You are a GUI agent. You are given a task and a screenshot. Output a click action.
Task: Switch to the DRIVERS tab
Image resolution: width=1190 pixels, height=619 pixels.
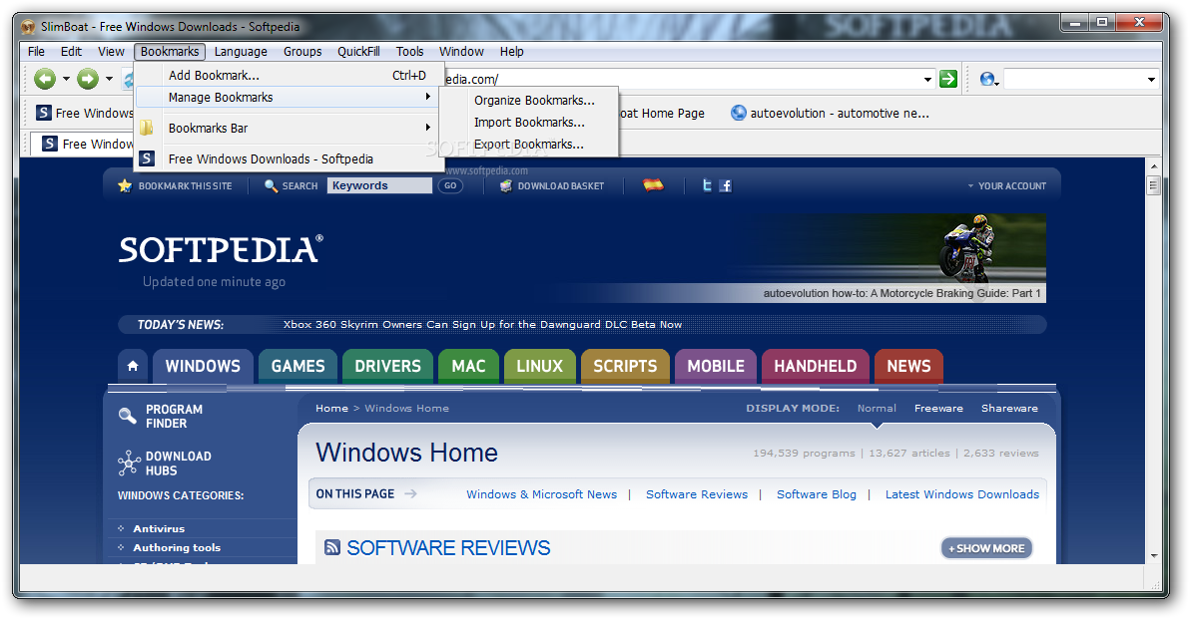pyautogui.click(x=387, y=366)
